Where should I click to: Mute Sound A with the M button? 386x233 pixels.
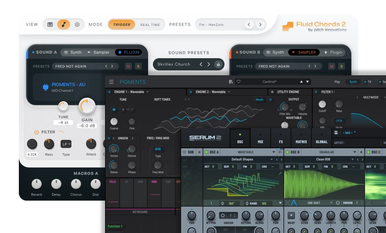[x=128, y=66]
